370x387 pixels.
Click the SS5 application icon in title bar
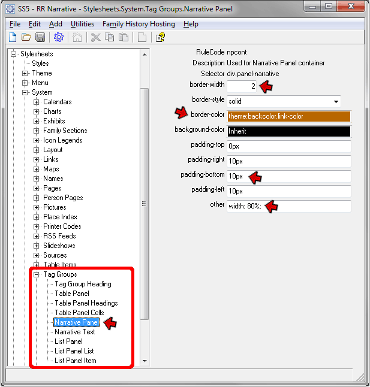tap(10, 9)
